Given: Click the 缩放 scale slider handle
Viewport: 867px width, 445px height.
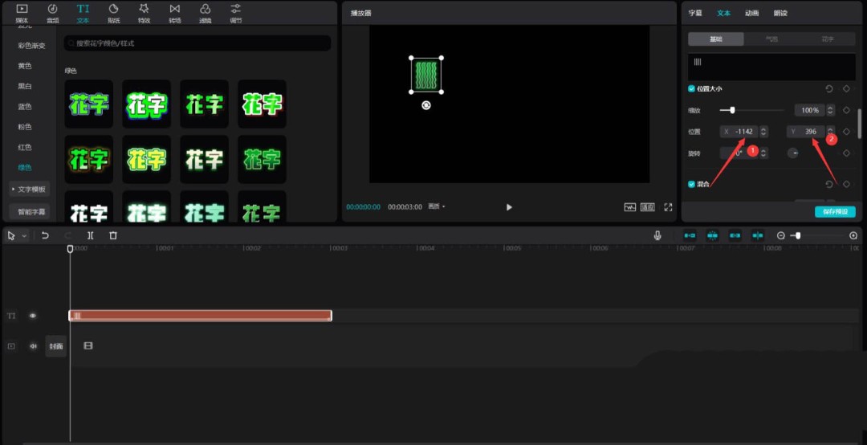Looking at the screenshot, I should (x=732, y=110).
